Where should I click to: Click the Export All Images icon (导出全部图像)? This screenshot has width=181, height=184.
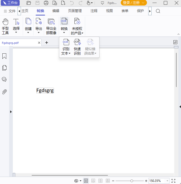[51, 26]
